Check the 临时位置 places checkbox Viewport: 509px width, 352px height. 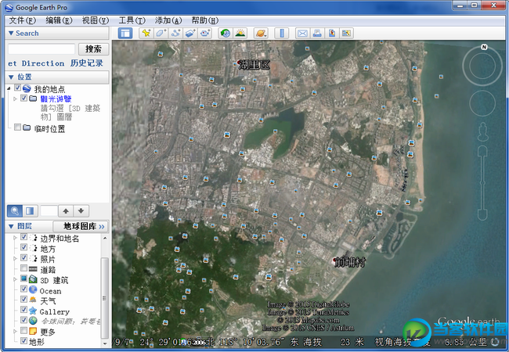pyautogui.click(x=18, y=128)
